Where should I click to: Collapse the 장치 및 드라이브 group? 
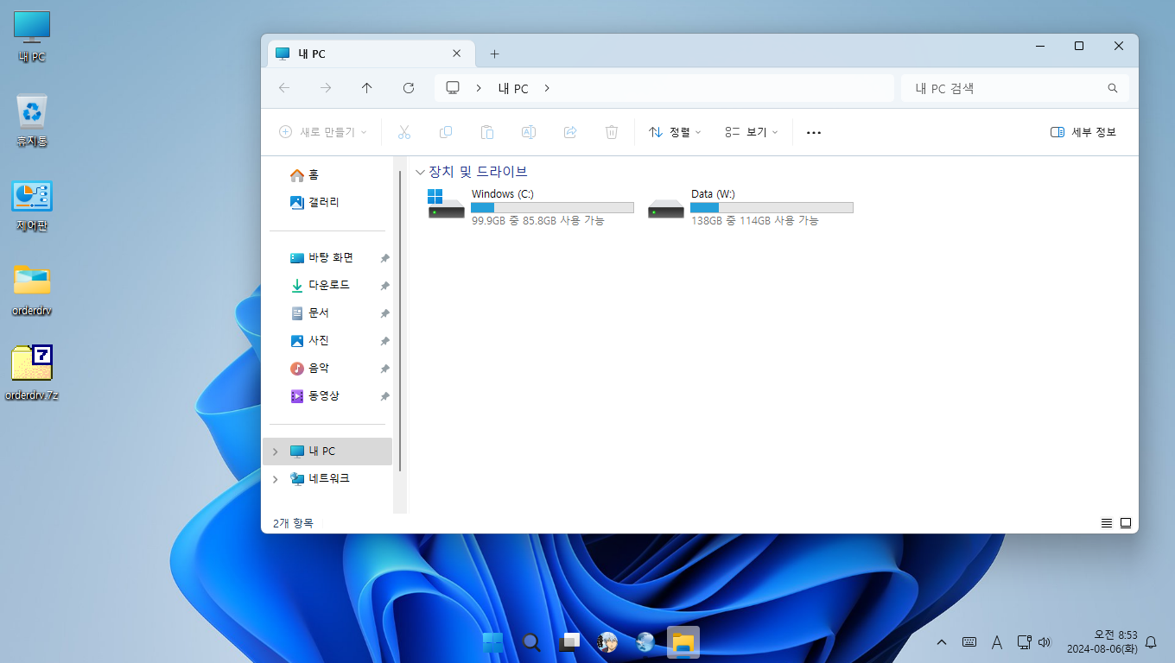(x=420, y=172)
